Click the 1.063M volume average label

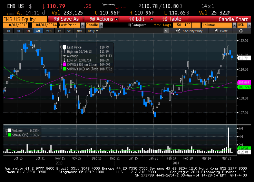click(244, 149)
